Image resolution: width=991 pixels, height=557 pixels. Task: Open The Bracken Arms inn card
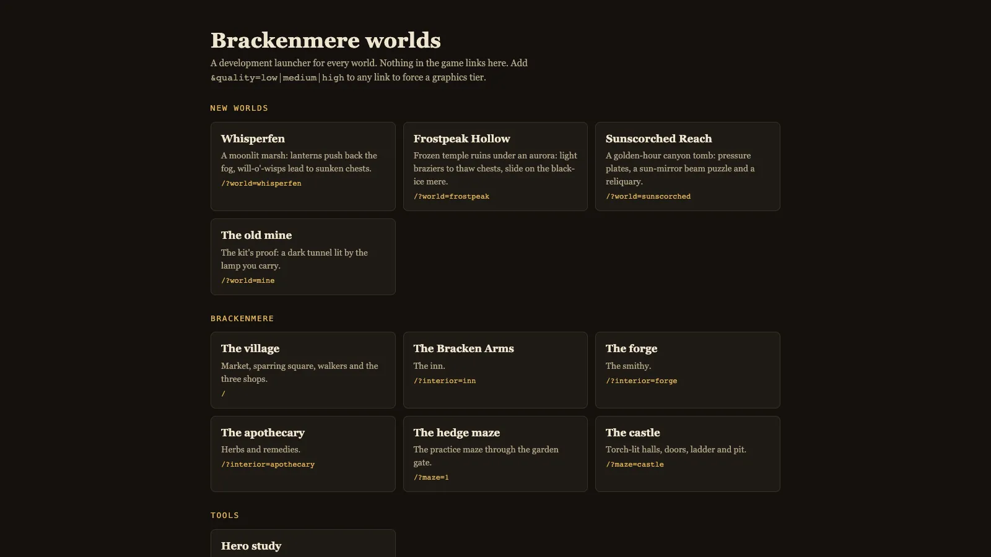click(x=495, y=370)
